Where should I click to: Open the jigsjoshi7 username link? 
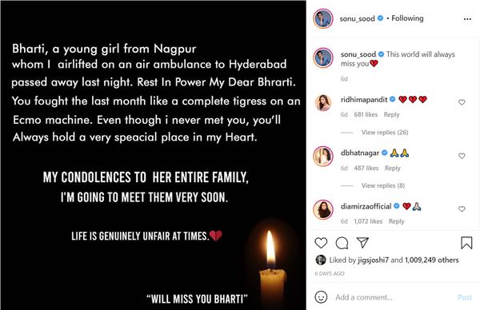tap(373, 260)
